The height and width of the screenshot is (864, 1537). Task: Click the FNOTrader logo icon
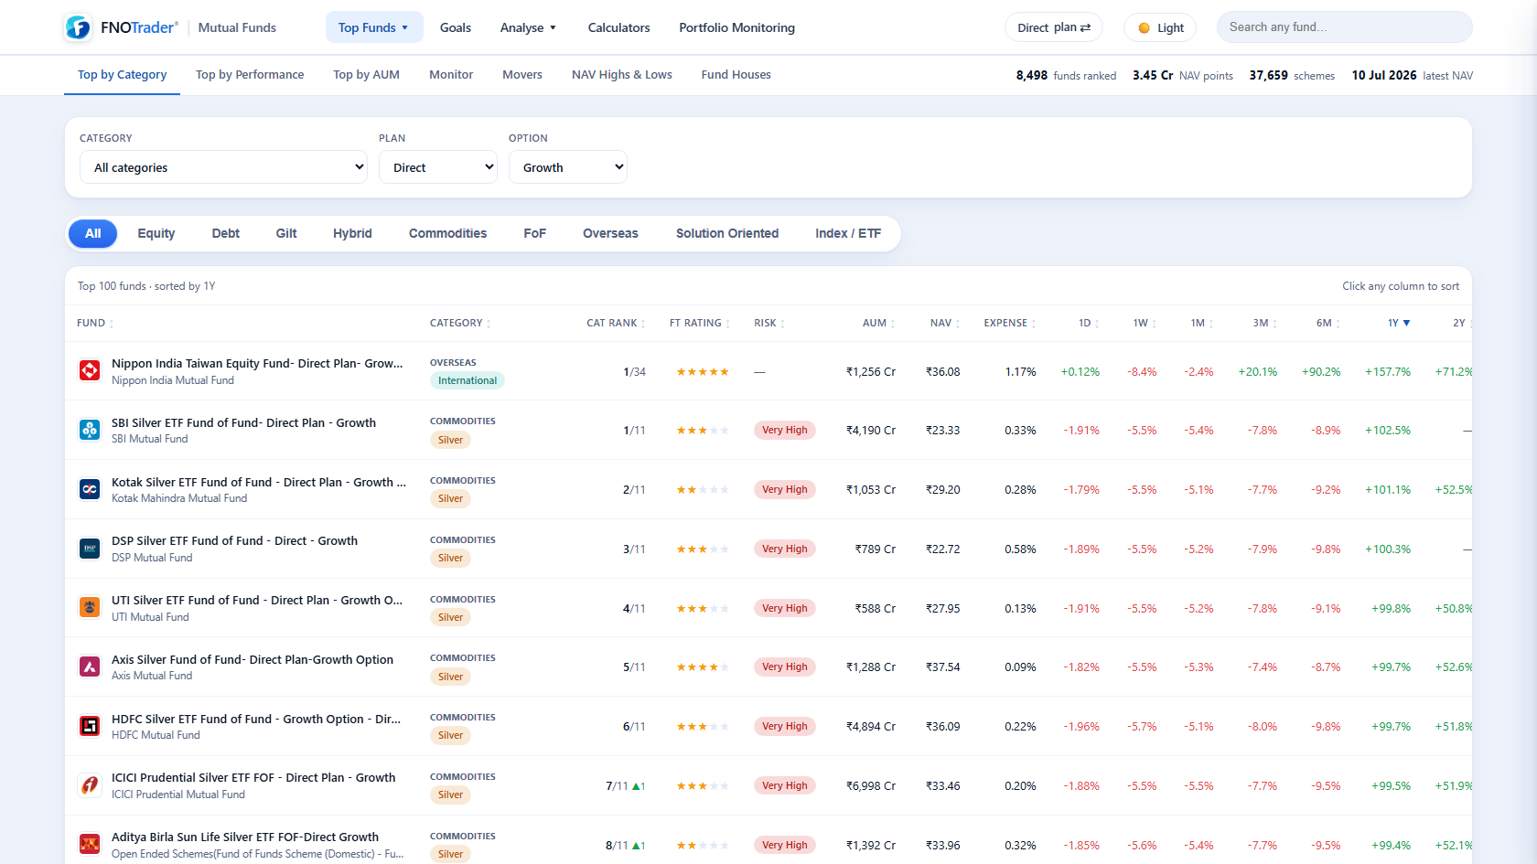tap(78, 27)
